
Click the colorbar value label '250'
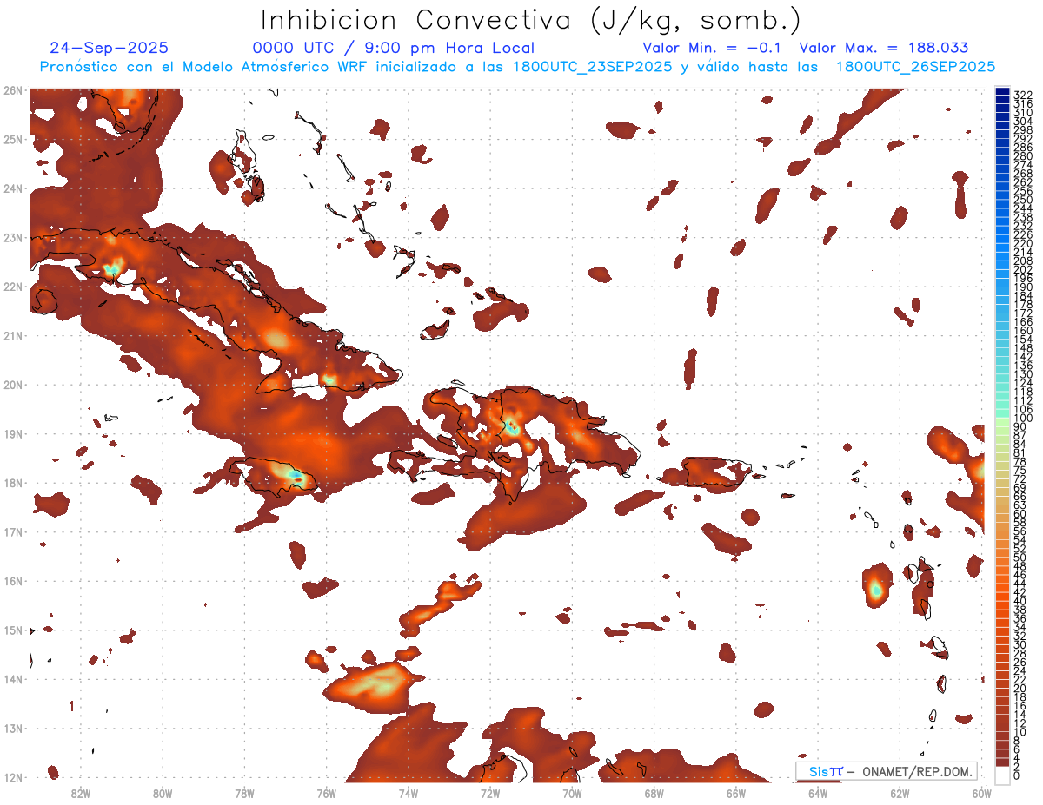[1022, 200]
